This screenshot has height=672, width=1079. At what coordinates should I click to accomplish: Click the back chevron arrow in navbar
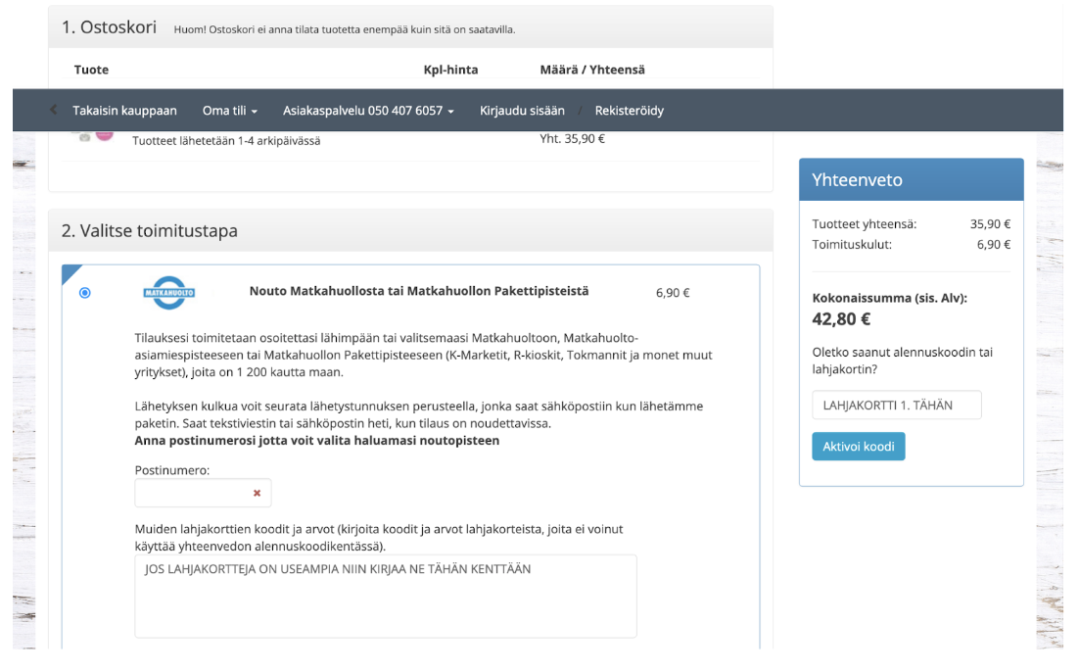tap(54, 111)
